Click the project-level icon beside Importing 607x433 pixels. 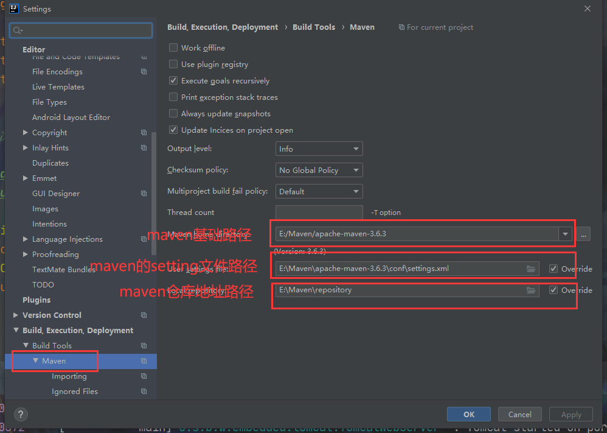[144, 376]
